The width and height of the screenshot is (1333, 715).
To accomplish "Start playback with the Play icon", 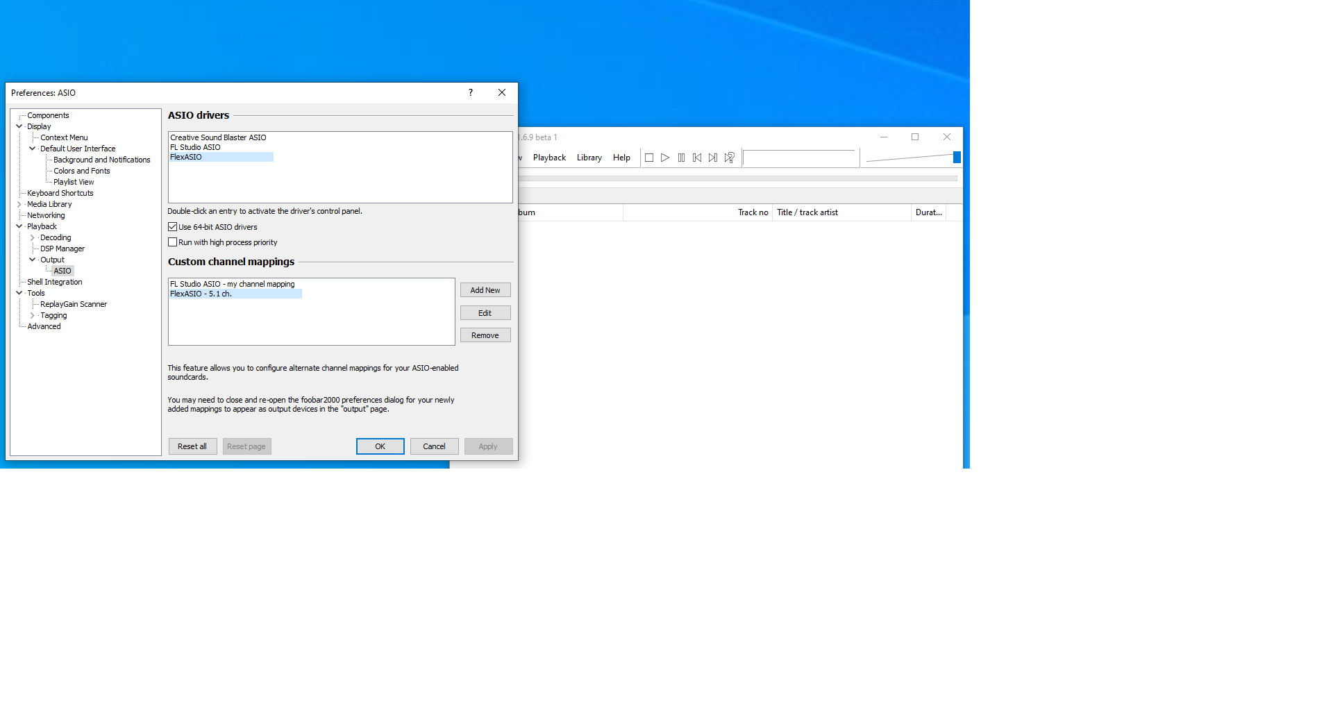I will (x=664, y=158).
